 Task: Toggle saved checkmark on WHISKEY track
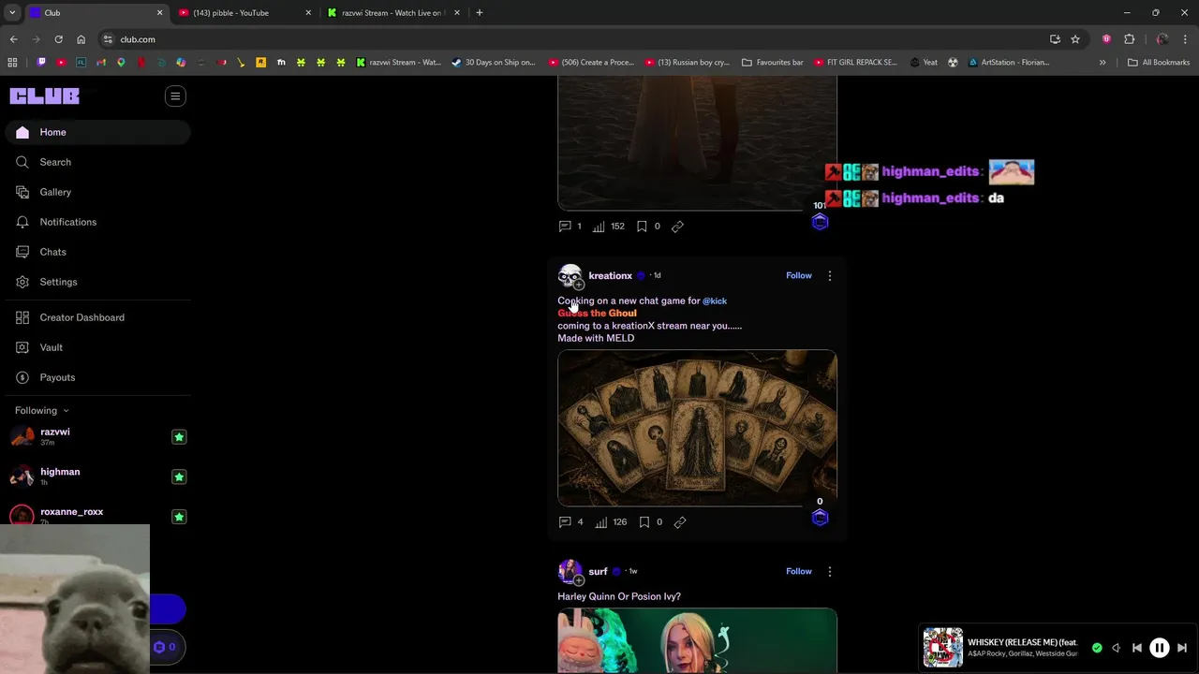(x=1097, y=648)
